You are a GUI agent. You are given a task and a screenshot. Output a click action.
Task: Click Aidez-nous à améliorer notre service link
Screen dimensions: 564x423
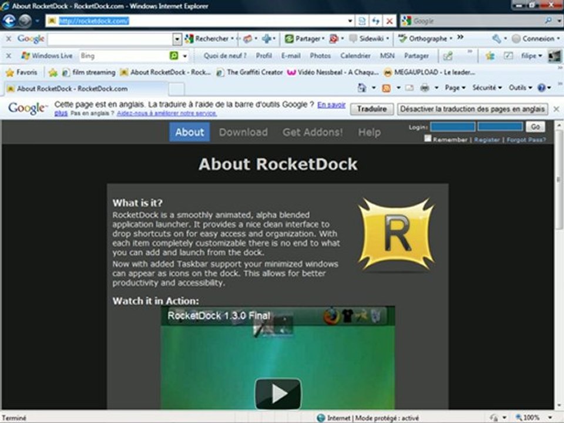(x=166, y=113)
